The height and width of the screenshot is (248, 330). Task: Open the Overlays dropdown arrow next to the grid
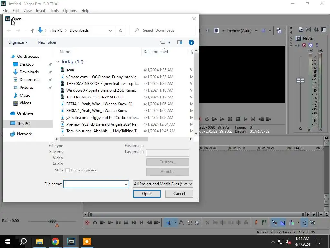[x=270, y=31]
